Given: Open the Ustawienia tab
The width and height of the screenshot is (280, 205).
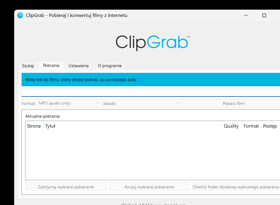Looking at the screenshot, I should [79, 66].
